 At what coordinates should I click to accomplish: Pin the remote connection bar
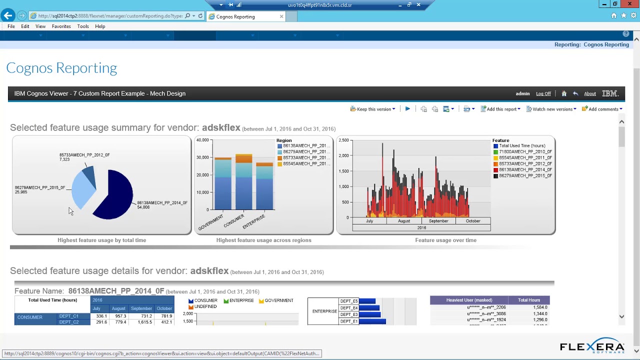point(231,5)
